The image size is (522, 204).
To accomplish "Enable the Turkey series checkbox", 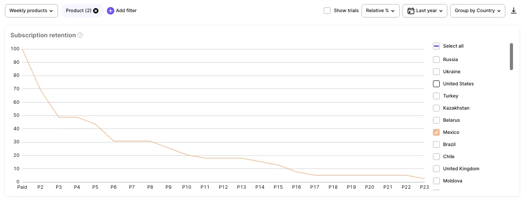I will pyautogui.click(x=436, y=96).
